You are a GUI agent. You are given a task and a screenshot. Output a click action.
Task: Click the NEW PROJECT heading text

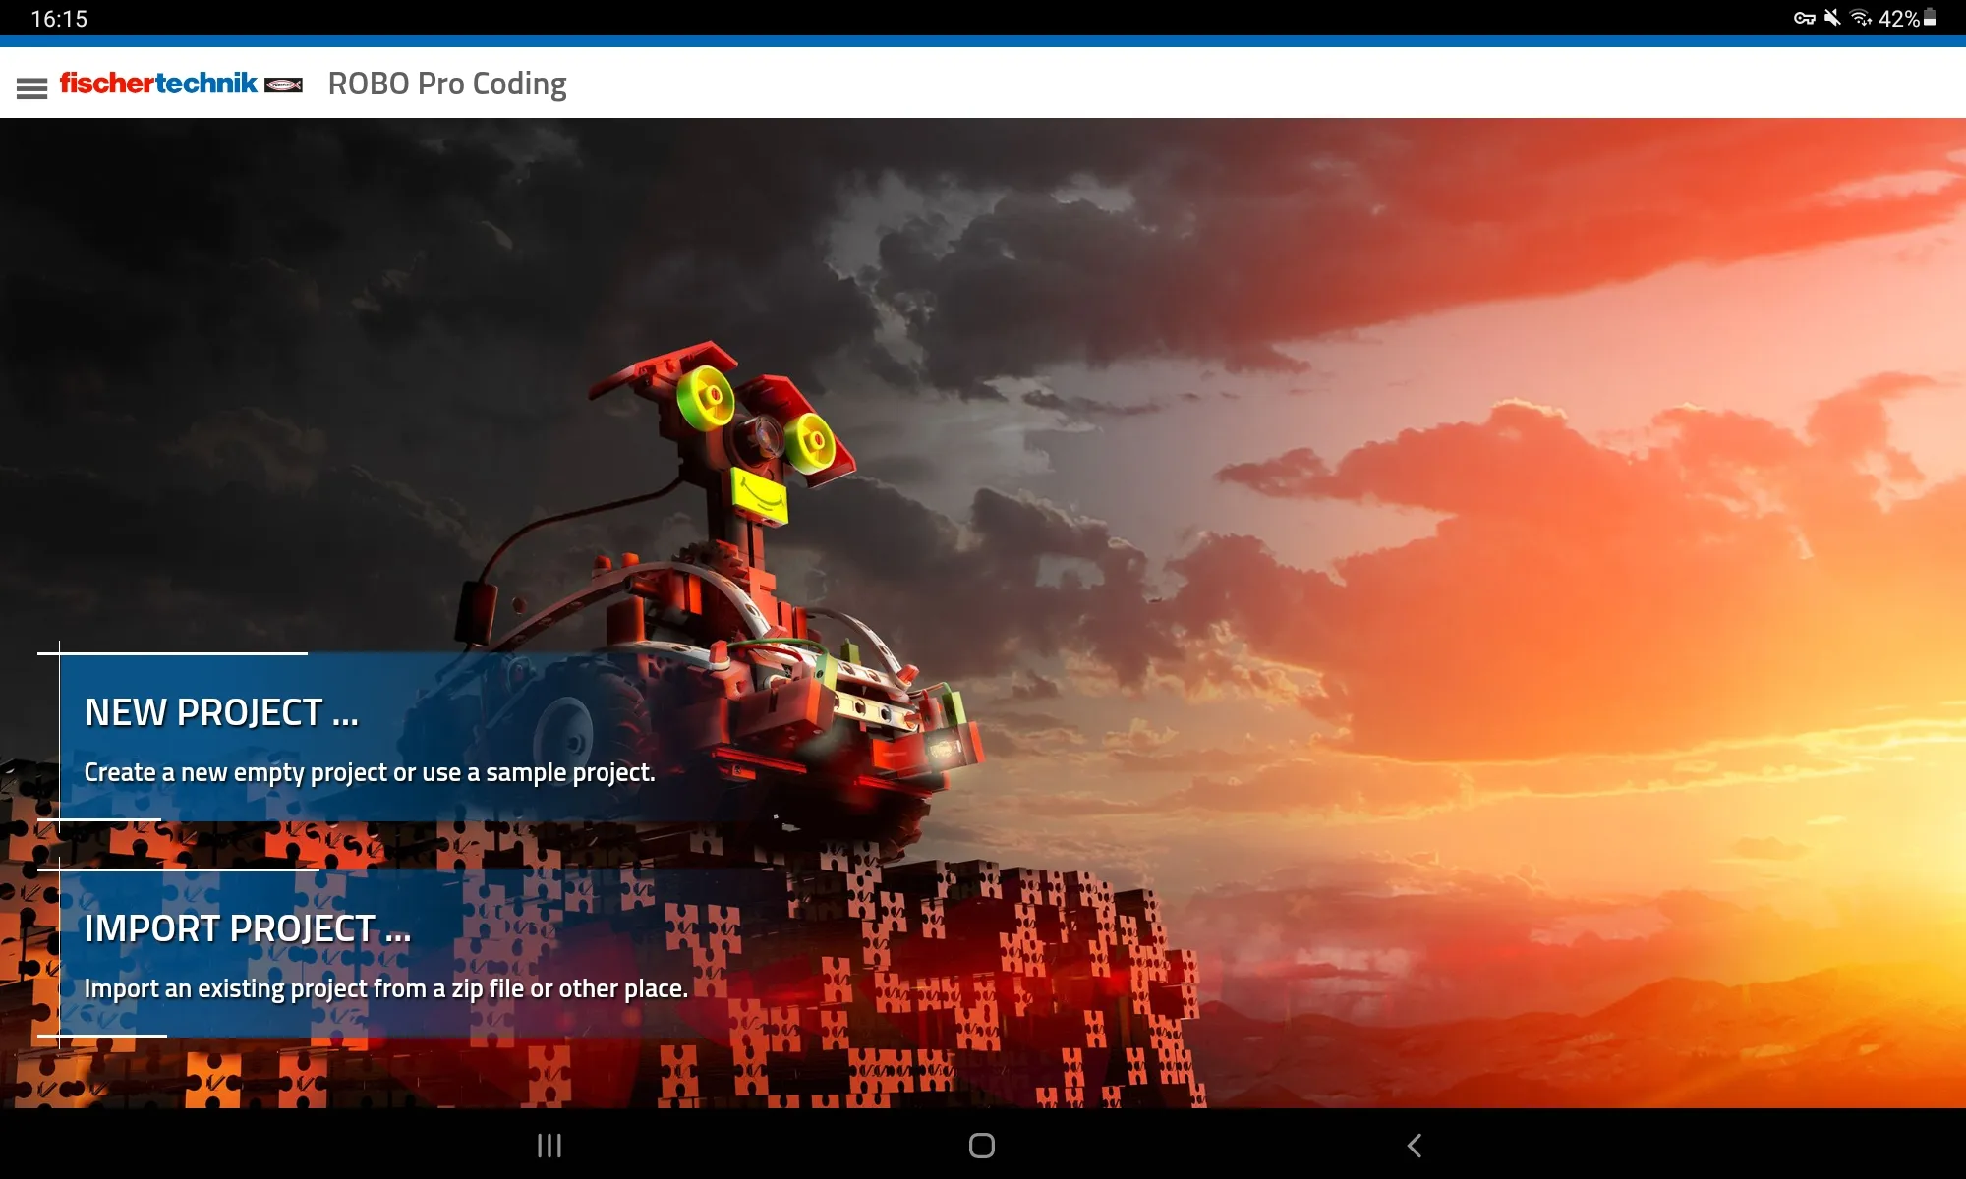220,712
